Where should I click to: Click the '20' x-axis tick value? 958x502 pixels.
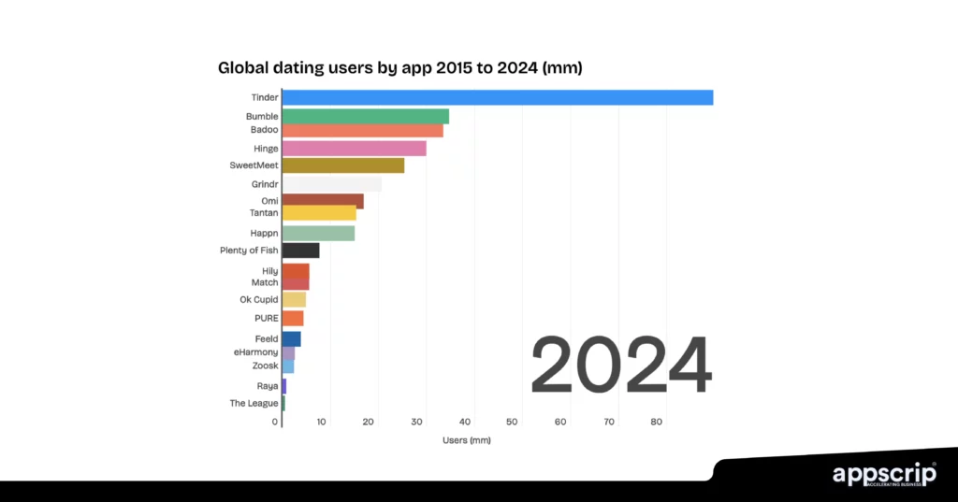point(368,422)
